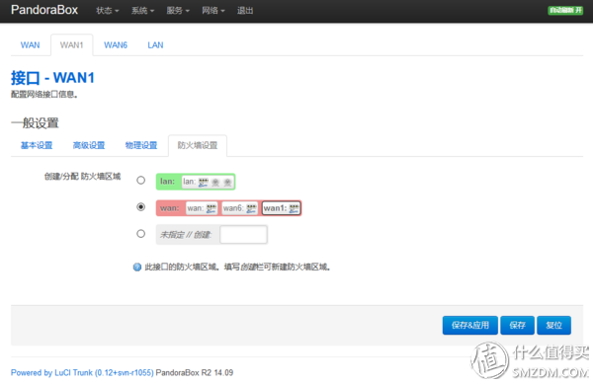The image size is (593, 384).
Task: Click the last wireless icon in lan zone
Action: 227,183
